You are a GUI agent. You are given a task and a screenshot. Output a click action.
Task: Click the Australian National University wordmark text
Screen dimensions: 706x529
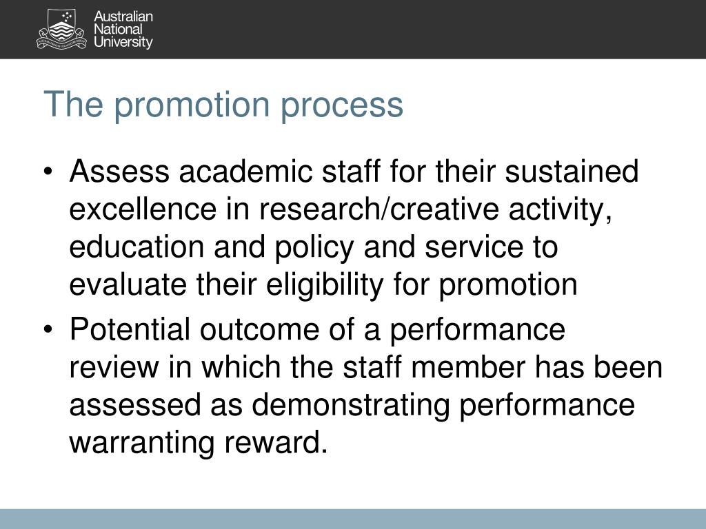123,29
